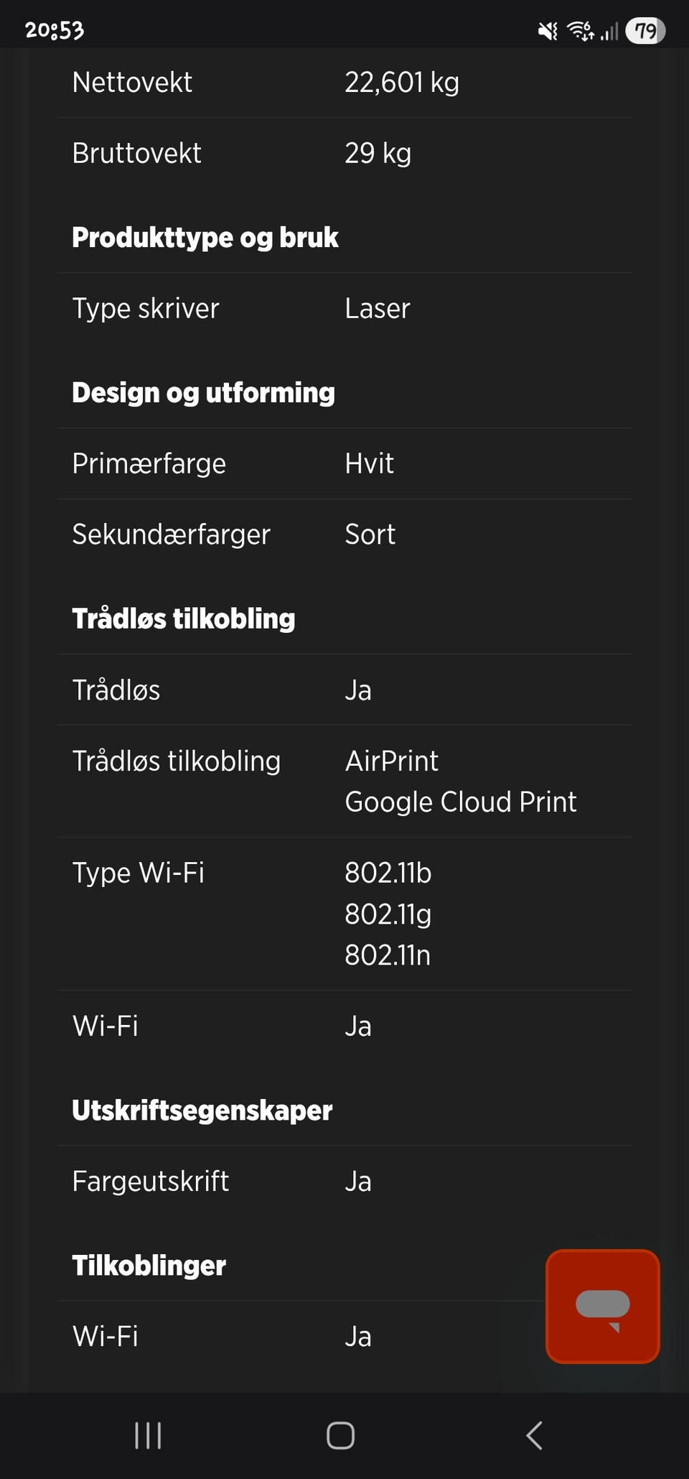The width and height of the screenshot is (689, 1479).
Task: Open the recent apps navigation button
Action: 148,1436
